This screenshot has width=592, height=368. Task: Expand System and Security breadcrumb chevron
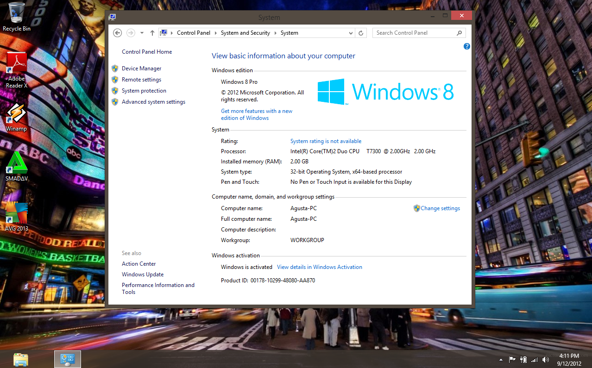(275, 33)
